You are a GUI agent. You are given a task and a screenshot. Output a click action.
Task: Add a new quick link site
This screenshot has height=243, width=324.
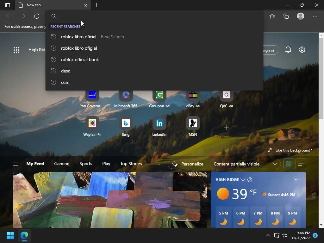click(226, 128)
